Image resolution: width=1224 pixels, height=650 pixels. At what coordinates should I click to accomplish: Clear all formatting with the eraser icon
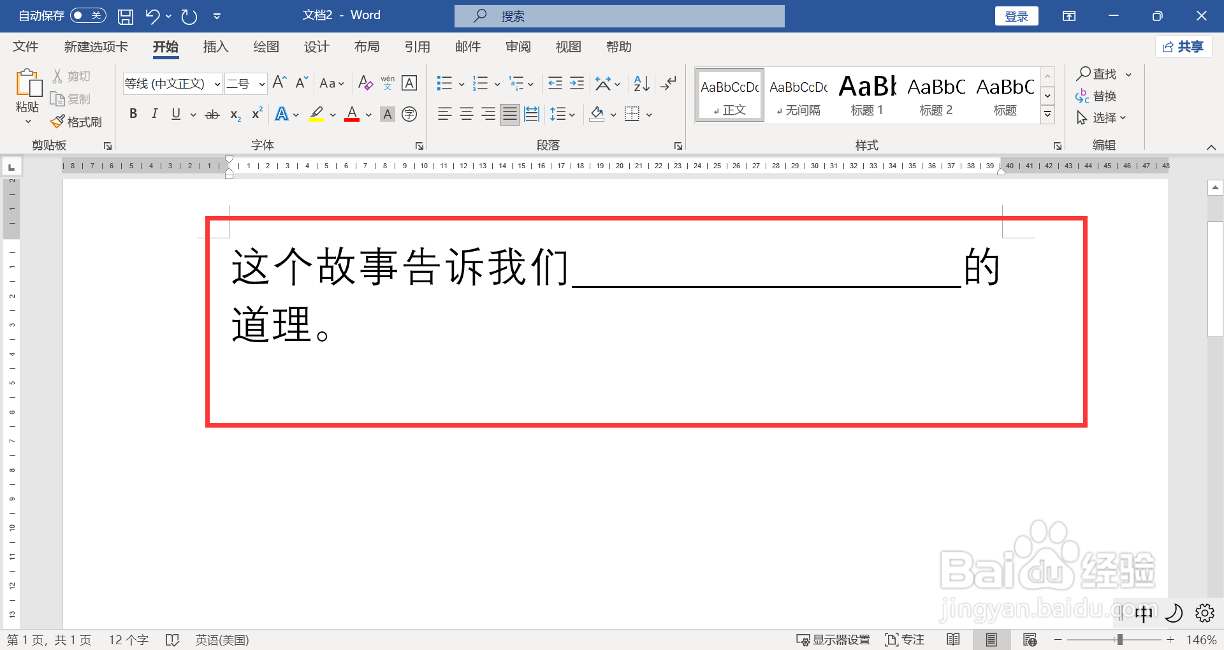[365, 83]
